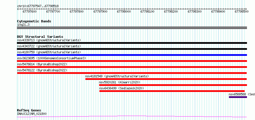The height and width of the screenshot is (120, 255).
Task: Click ruler position 67797600
Action: click(x=30, y=11)
